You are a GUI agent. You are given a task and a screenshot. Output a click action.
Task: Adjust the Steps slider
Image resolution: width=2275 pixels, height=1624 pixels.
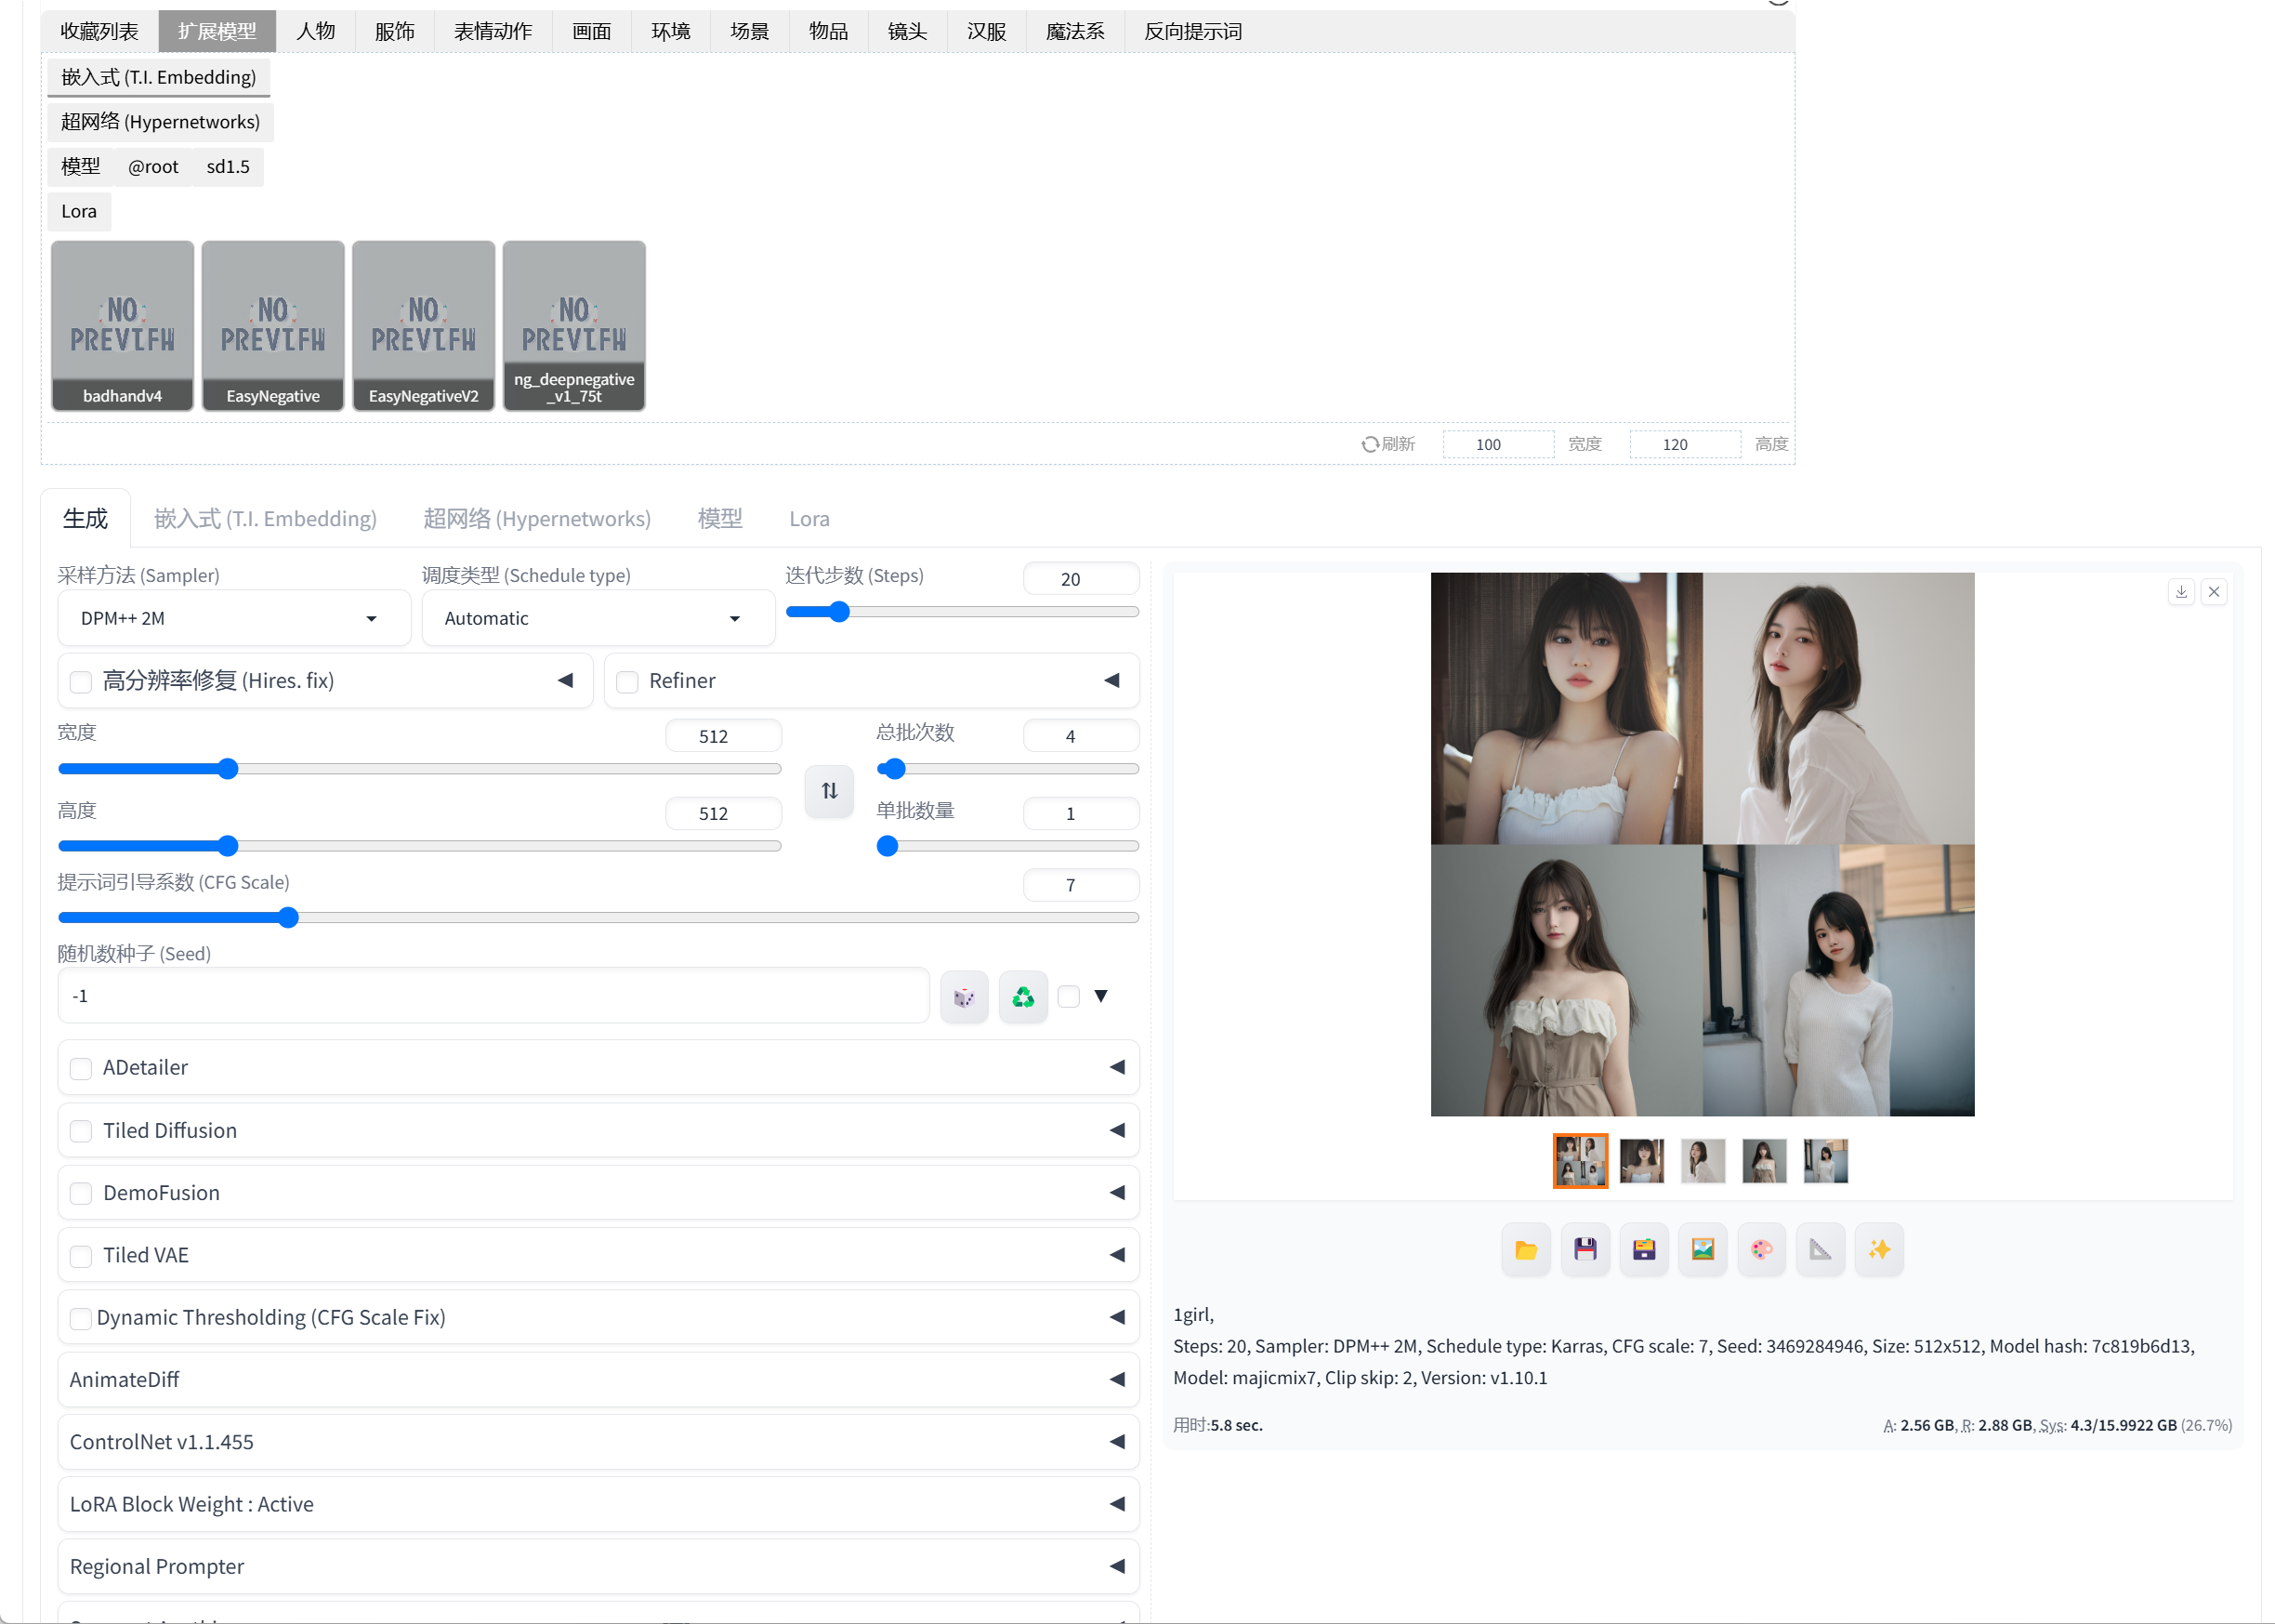point(962,611)
